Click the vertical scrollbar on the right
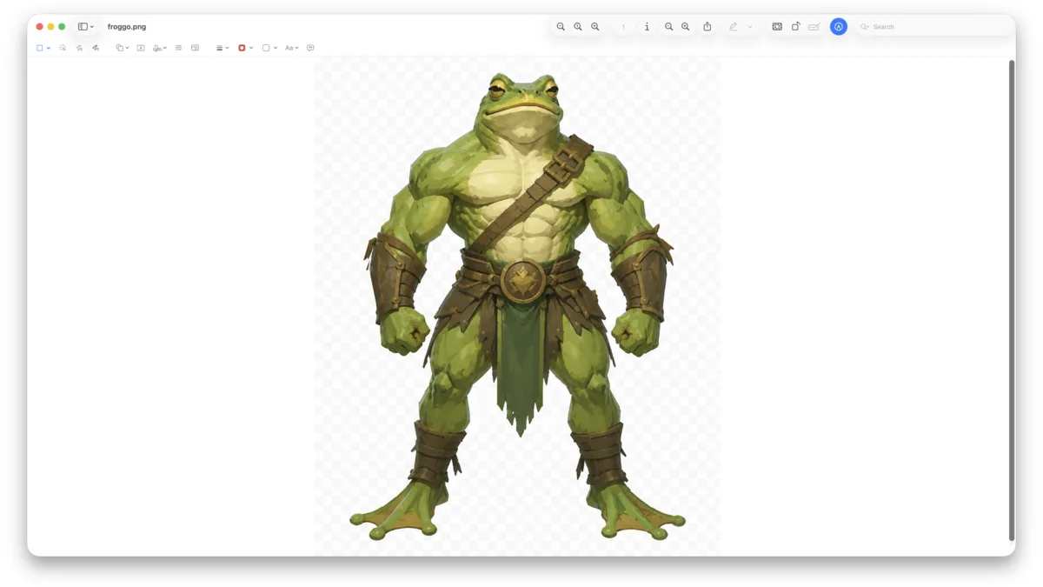Image resolution: width=1043 pixels, height=587 pixels. click(1011, 300)
